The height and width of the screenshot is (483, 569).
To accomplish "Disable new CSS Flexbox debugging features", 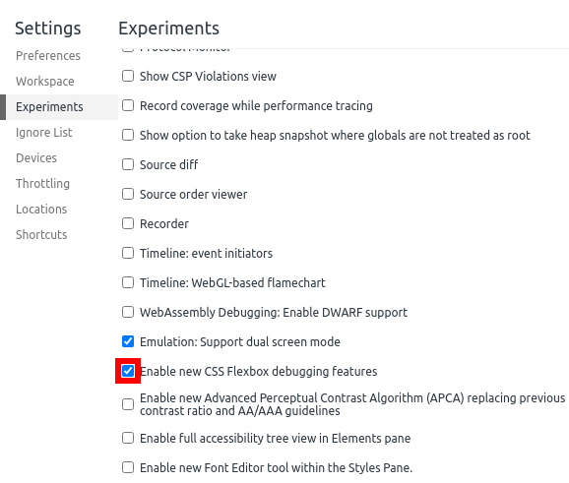I will click(128, 371).
